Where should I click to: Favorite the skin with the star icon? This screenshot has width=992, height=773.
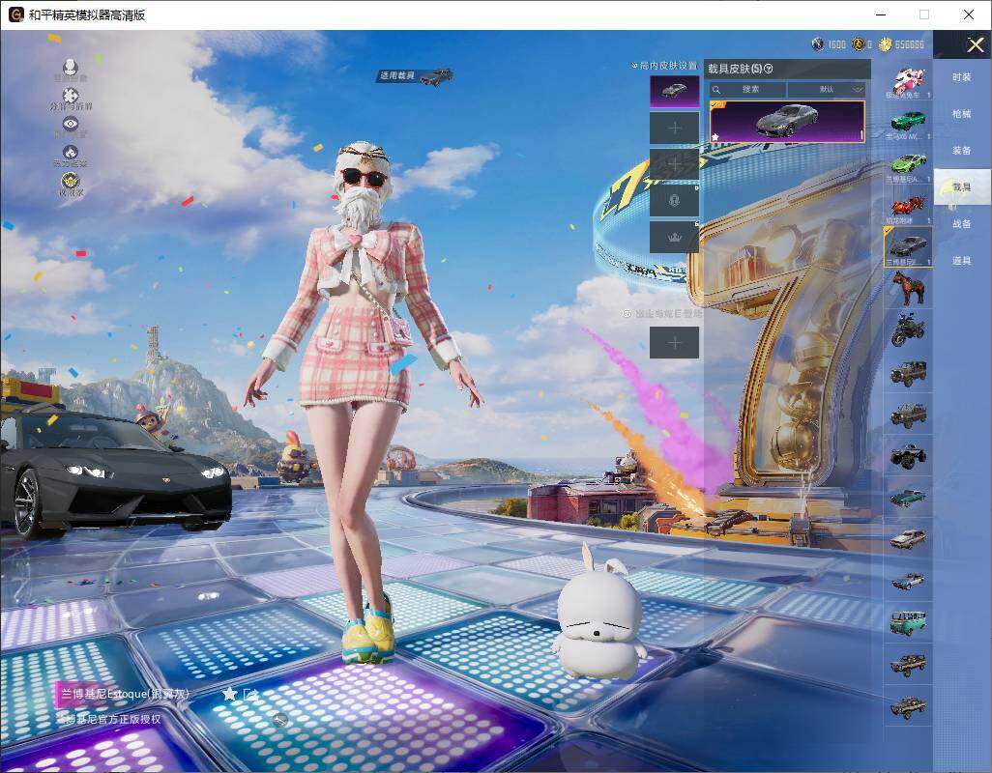[x=230, y=694]
